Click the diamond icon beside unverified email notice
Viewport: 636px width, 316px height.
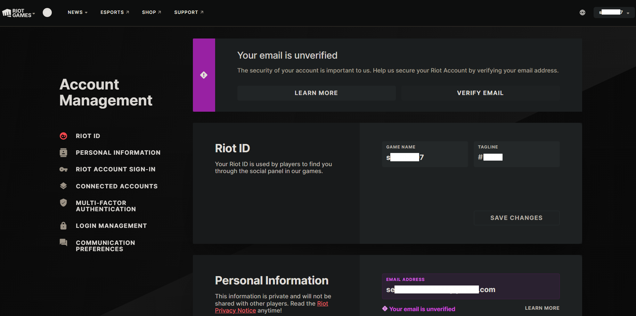[385, 309]
